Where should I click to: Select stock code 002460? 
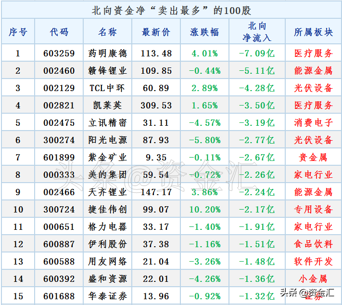click(59, 70)
